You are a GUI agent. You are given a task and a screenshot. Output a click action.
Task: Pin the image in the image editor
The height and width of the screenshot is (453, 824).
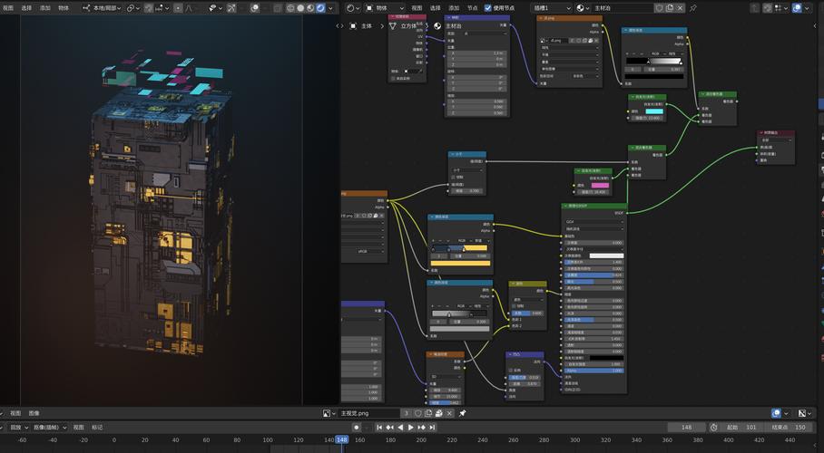463,414
